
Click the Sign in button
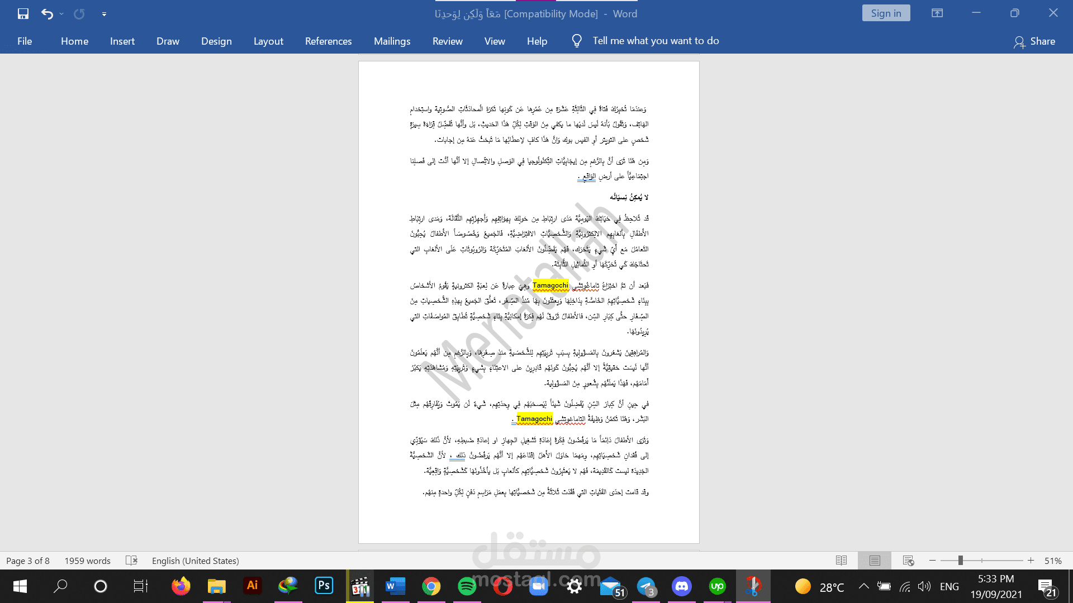click(x=886, y=13)
